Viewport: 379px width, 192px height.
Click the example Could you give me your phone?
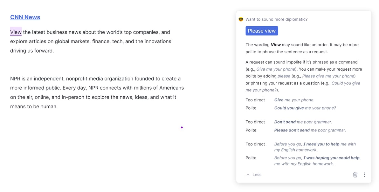tap(305, 108)
